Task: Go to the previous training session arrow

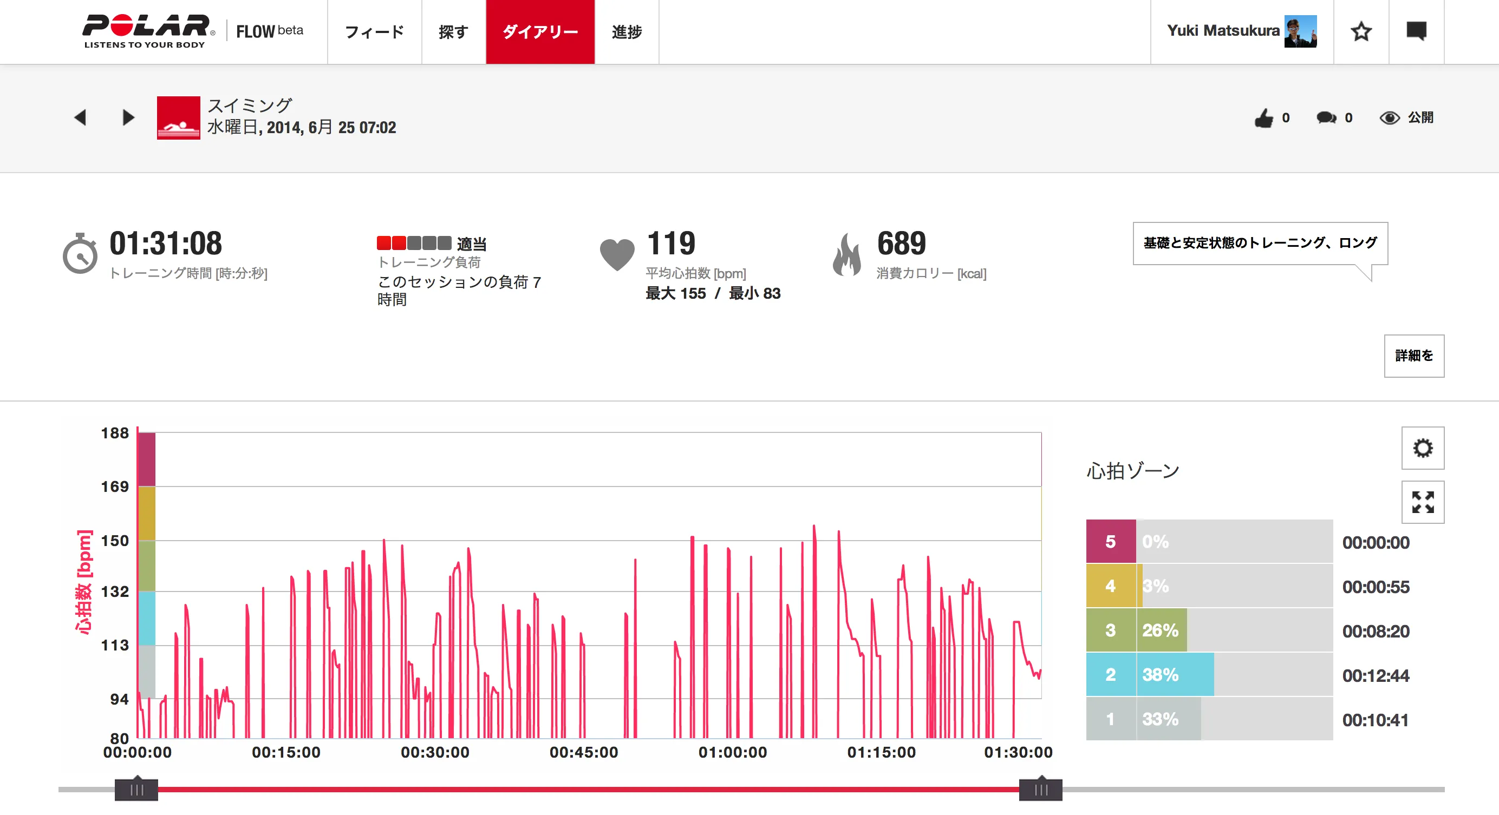Action: pyautogui.click(x=80, y=117)
